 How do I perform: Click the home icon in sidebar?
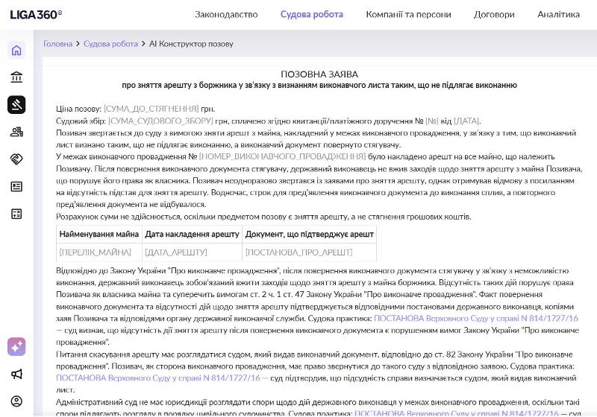16,51
